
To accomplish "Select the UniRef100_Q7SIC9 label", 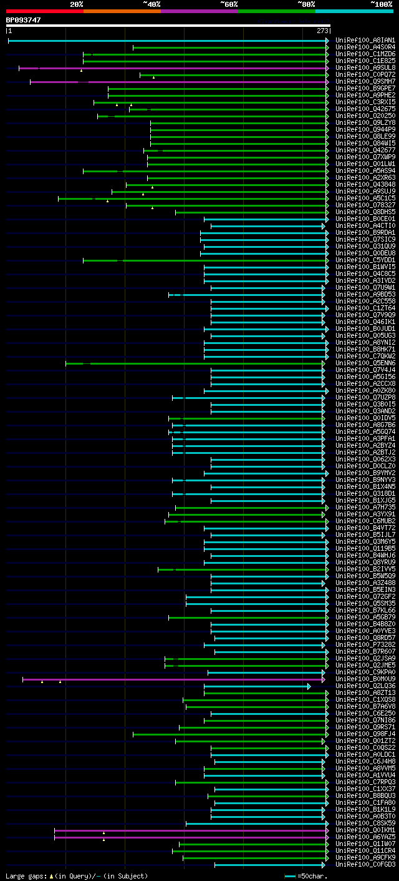I will 365,240.
